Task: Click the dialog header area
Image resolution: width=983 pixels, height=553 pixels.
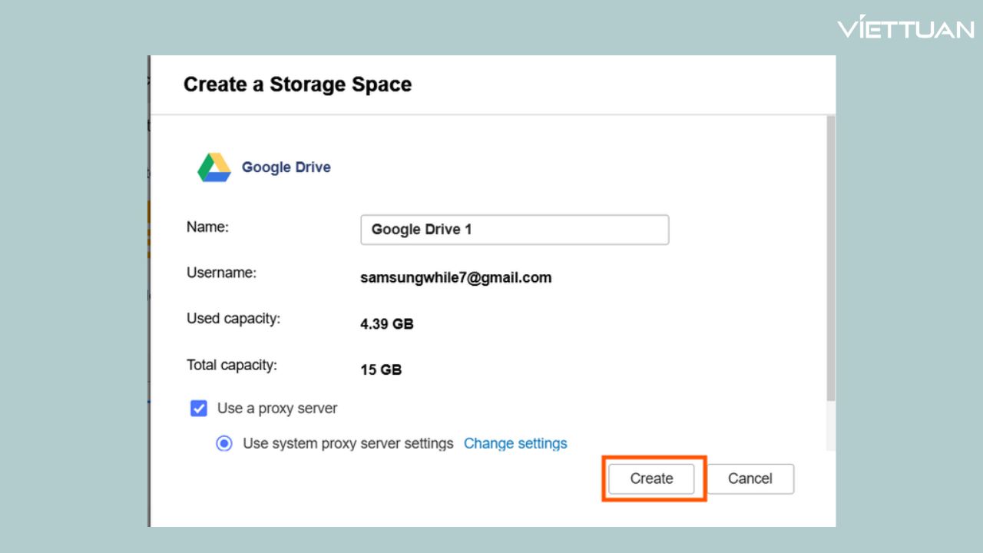Action: point(491,84)
